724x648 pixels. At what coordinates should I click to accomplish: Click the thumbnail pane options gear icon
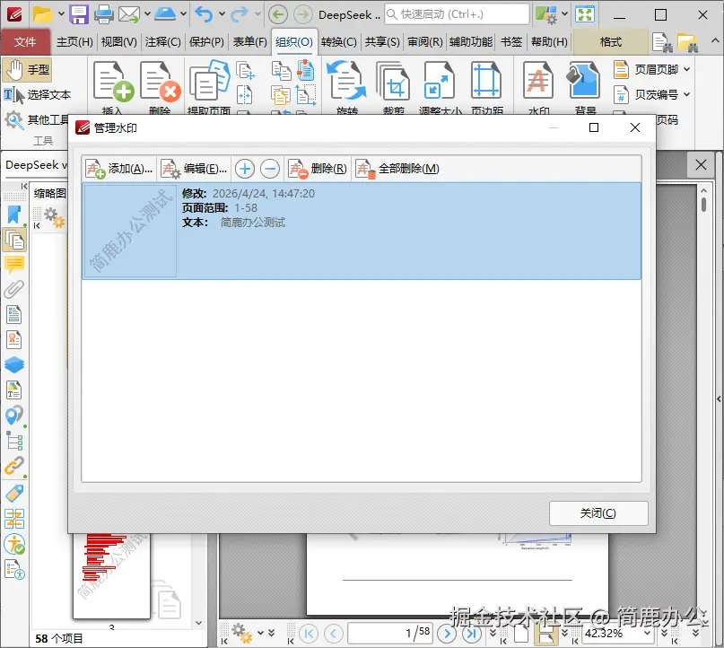[x=54, y=217]
